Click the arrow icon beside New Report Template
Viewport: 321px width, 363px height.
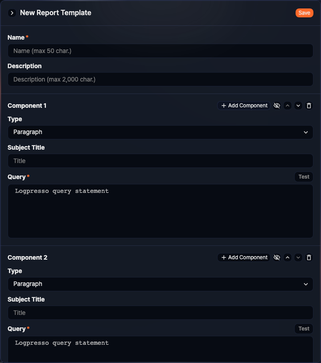coord(12,13)
